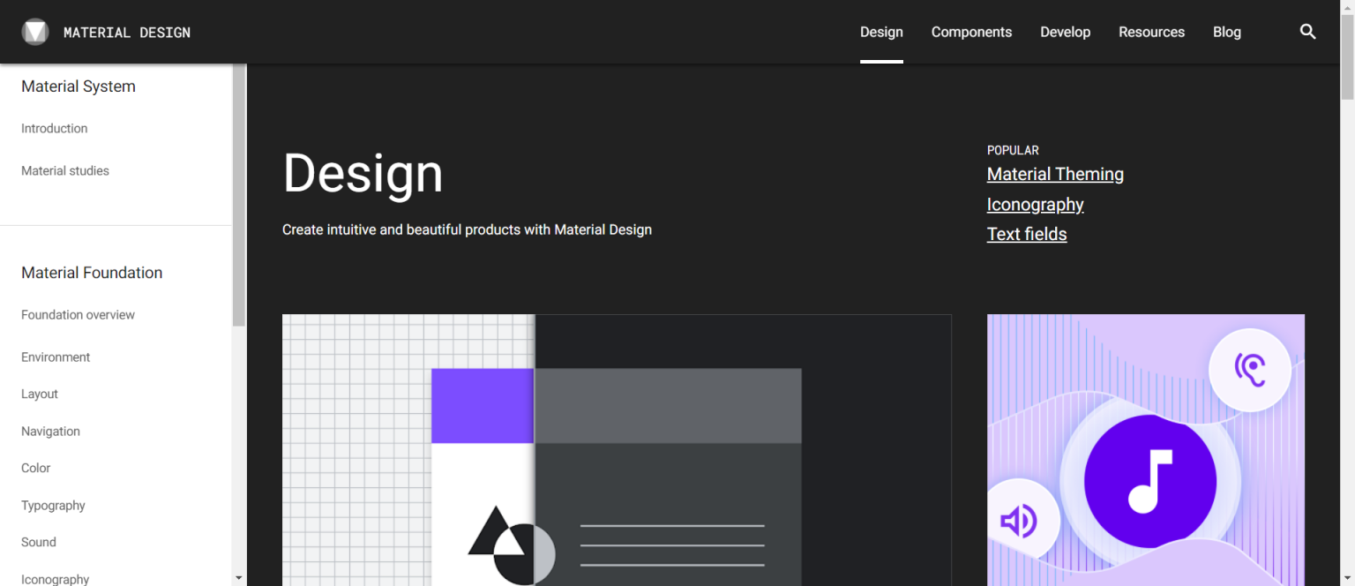Viewport: 1355px width, 586px height.
Task: View the Foundation overview page
Action: (78, 314)
